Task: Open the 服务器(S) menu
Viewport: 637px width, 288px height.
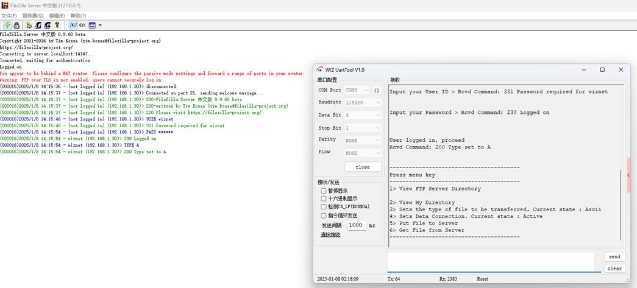Action: [32, 15]
